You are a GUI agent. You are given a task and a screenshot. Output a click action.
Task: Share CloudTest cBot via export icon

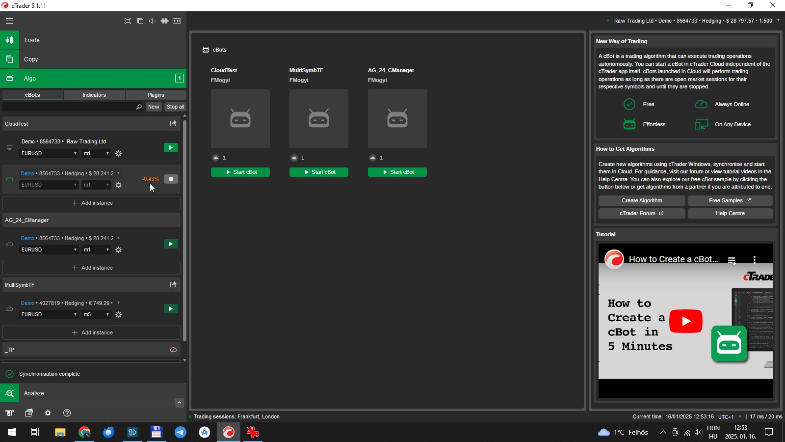click(173, 124)
